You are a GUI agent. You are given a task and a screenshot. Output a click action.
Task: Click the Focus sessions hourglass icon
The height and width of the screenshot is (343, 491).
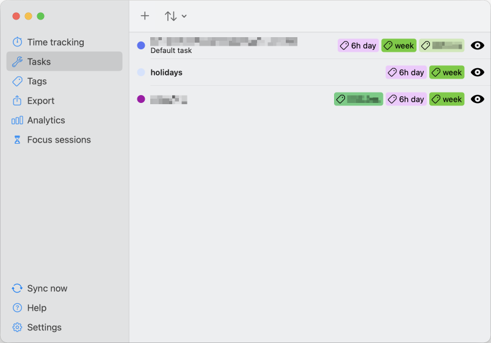point(17,140)
